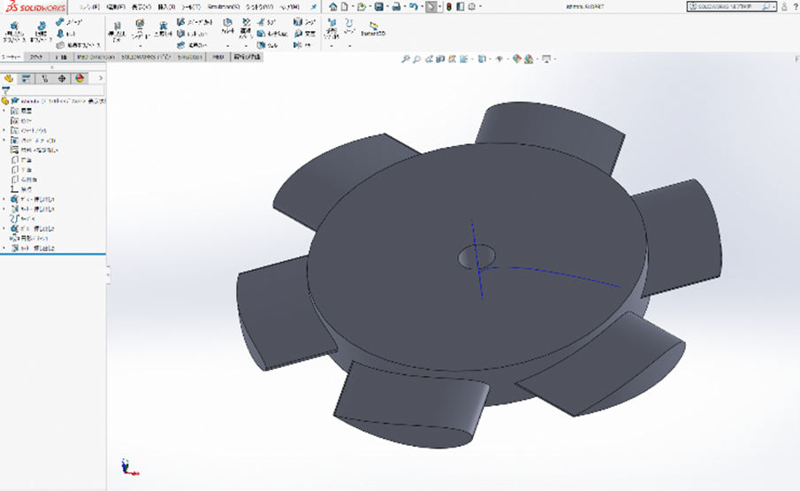Click the Edit Appearance color sphere icon
This screenshot has height=491, width=800.
pos(515,59)
